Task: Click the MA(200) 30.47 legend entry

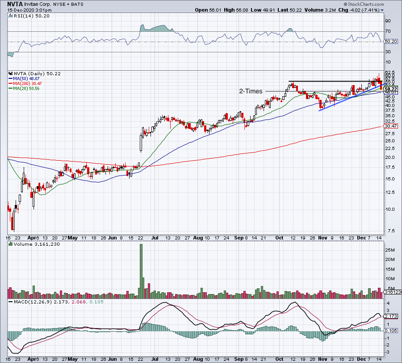Action: (x=27, y=84)
